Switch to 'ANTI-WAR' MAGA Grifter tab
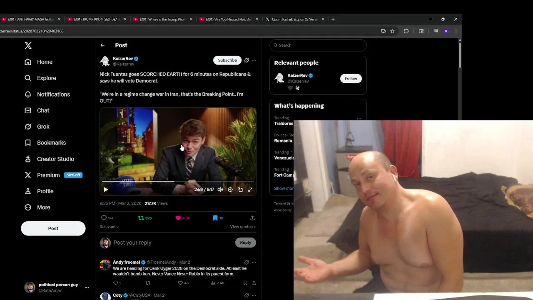Screen dimensions: 533x300 point(30,19)
